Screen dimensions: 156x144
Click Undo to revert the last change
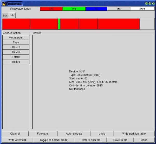coord(102,134)
